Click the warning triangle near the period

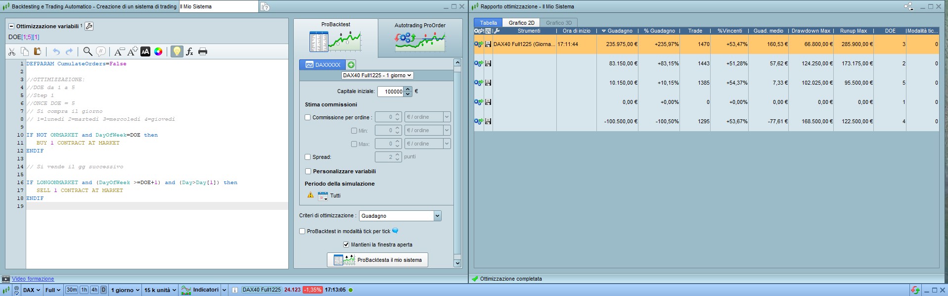pyautogui.click(x=311, y=195)
